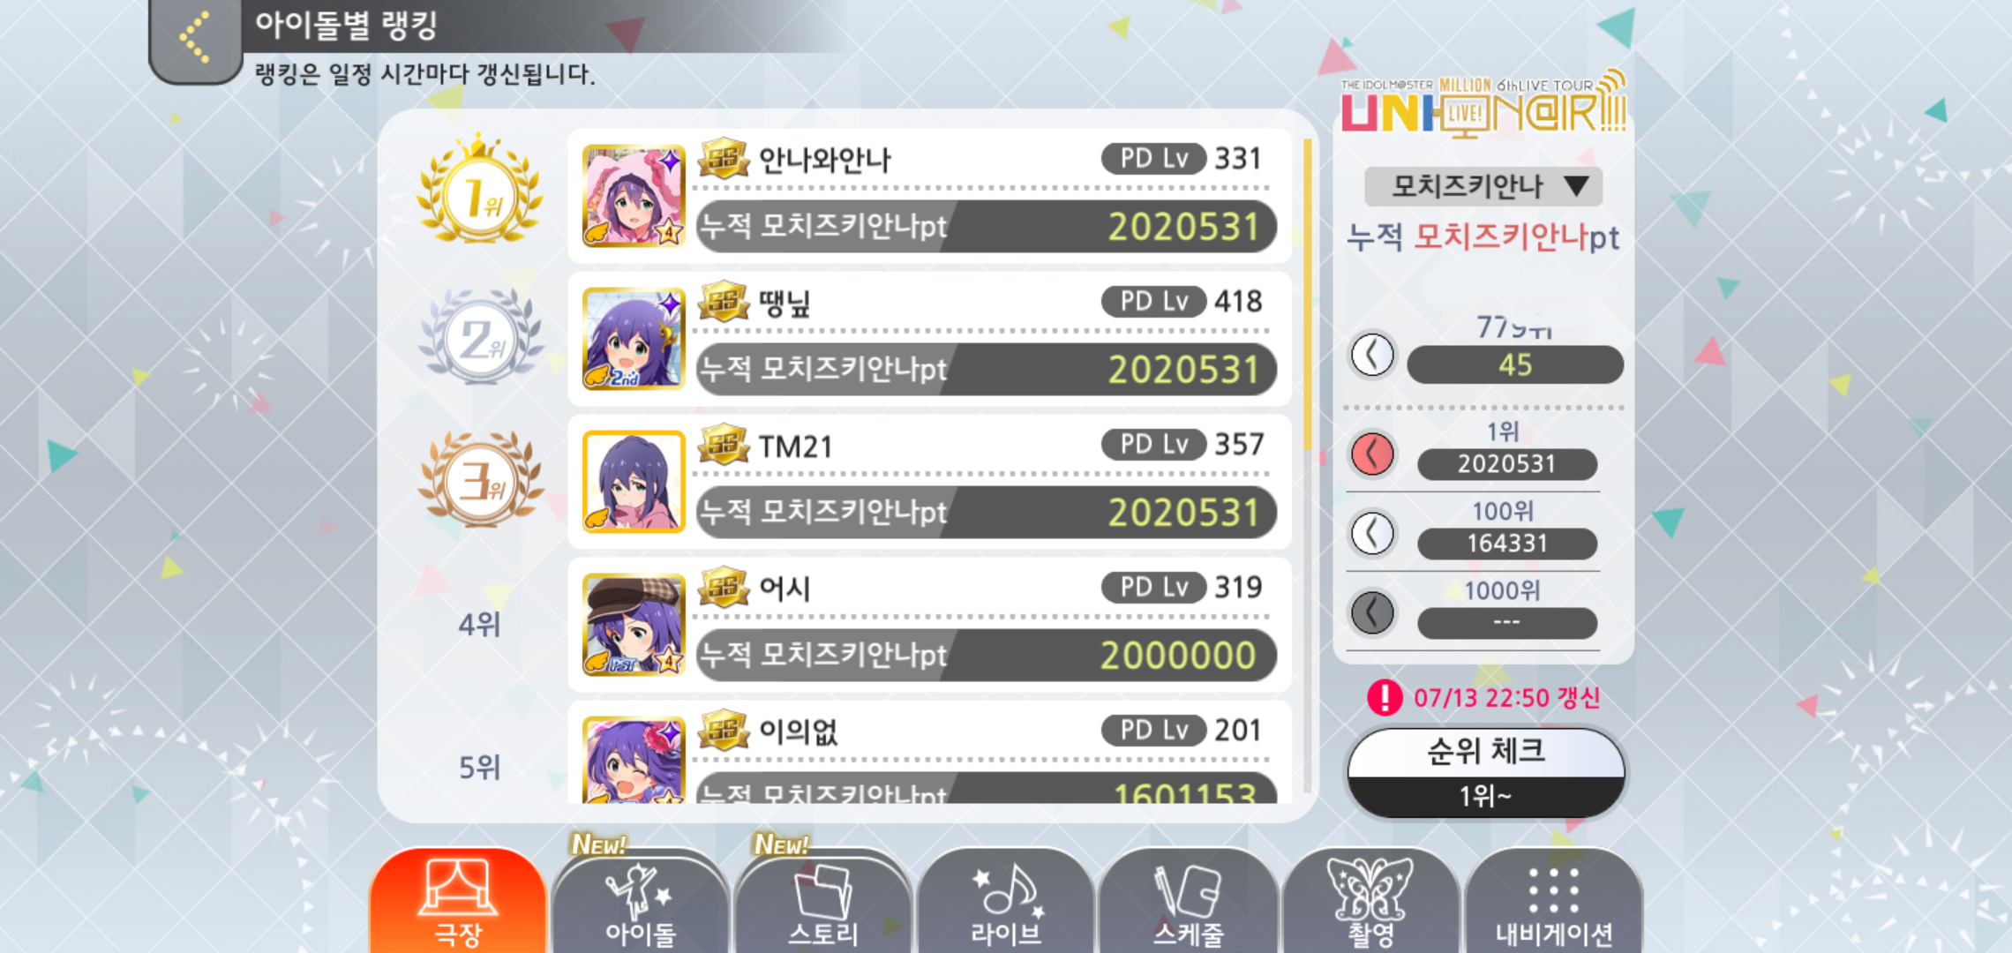The image size is (2012, 953).
Task: Click the ranking list scrollbar
Action: 1308,291
